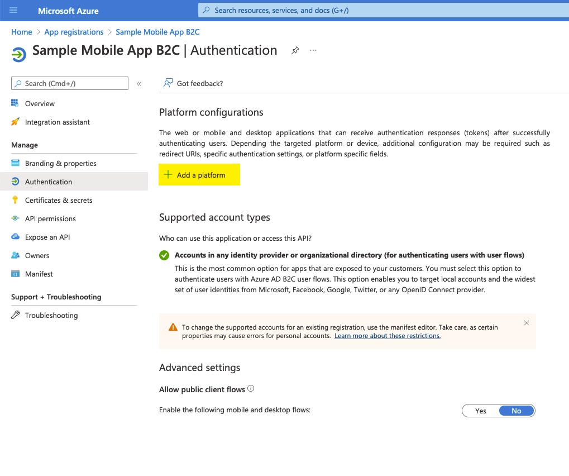Collapse the sidebar with double chevron

tap(139, 84)
